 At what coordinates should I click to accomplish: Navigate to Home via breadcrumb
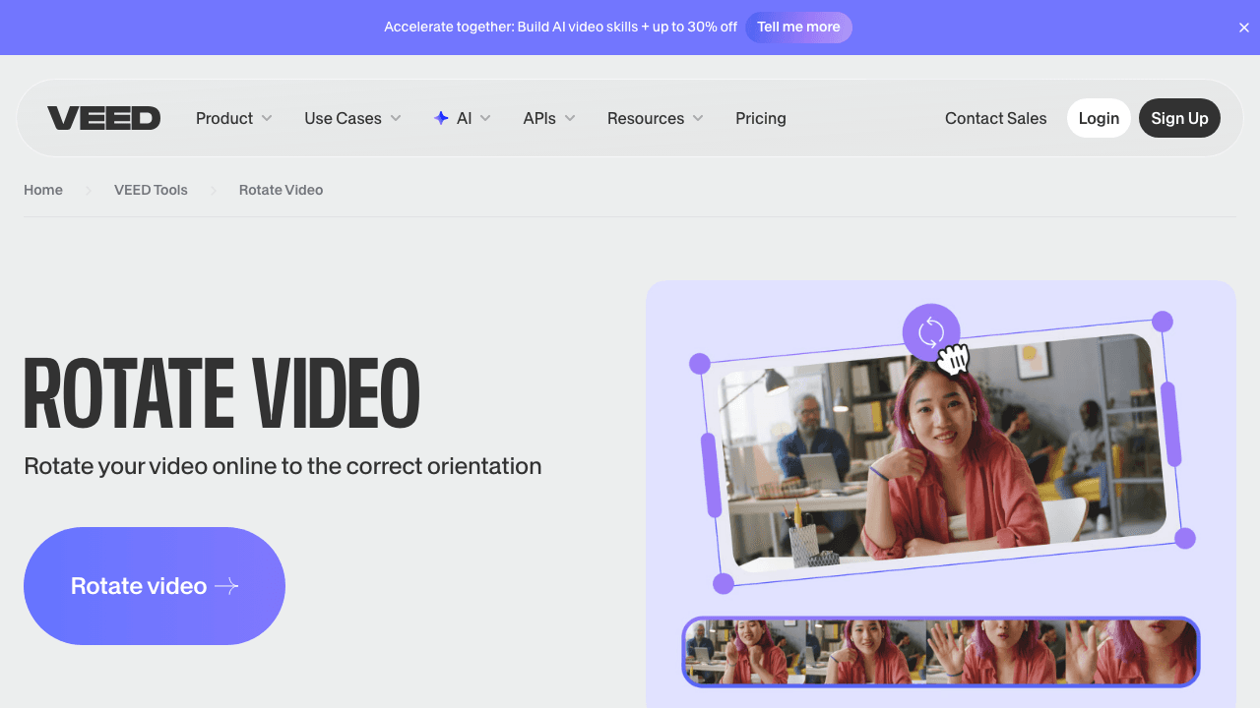[x=43, y=190]
